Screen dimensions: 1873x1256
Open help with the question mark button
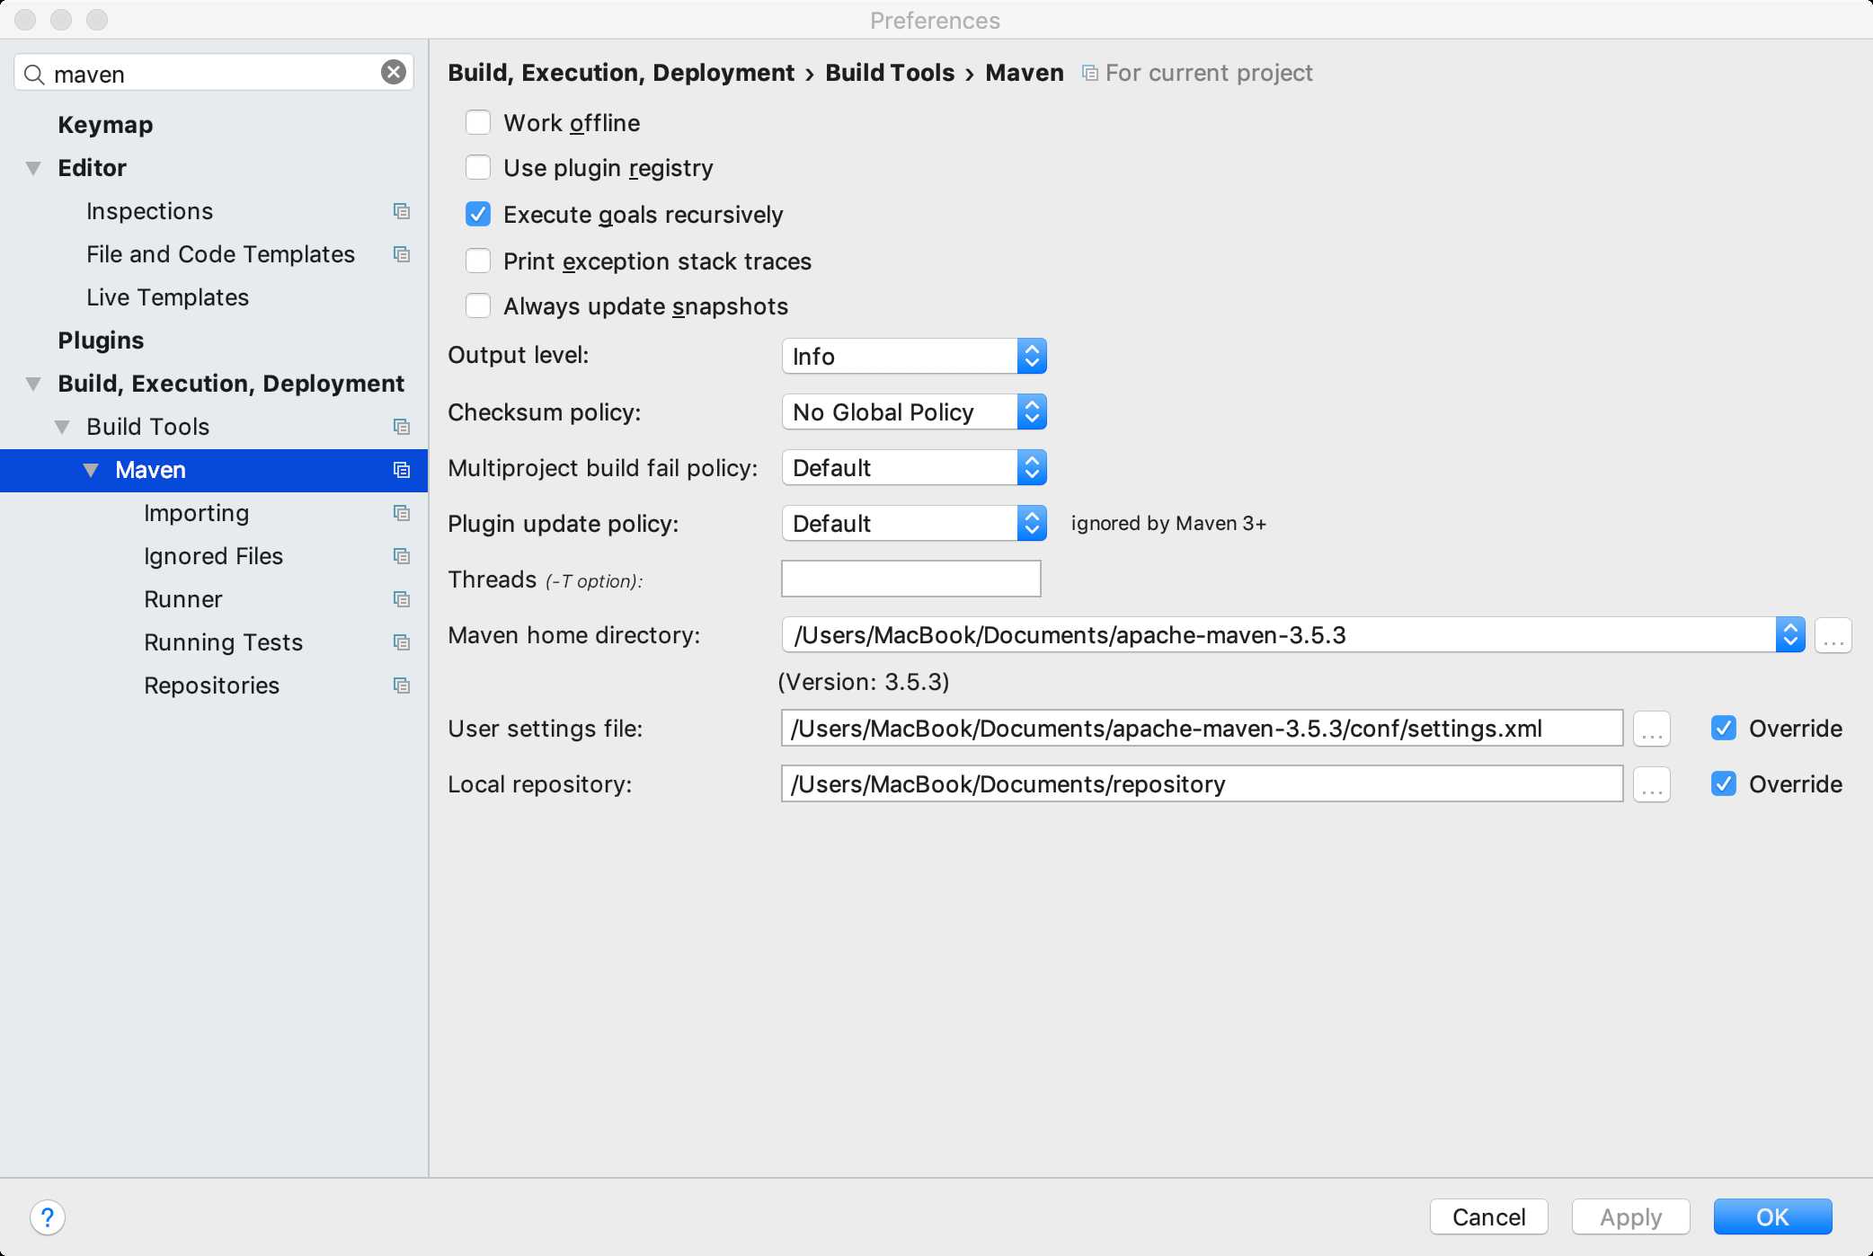pyautogui.click(x=48, y=1217)
